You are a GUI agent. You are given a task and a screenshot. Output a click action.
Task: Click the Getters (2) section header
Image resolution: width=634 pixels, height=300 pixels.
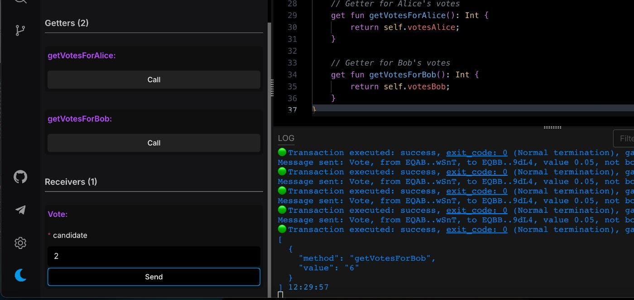tap(67, 23)
